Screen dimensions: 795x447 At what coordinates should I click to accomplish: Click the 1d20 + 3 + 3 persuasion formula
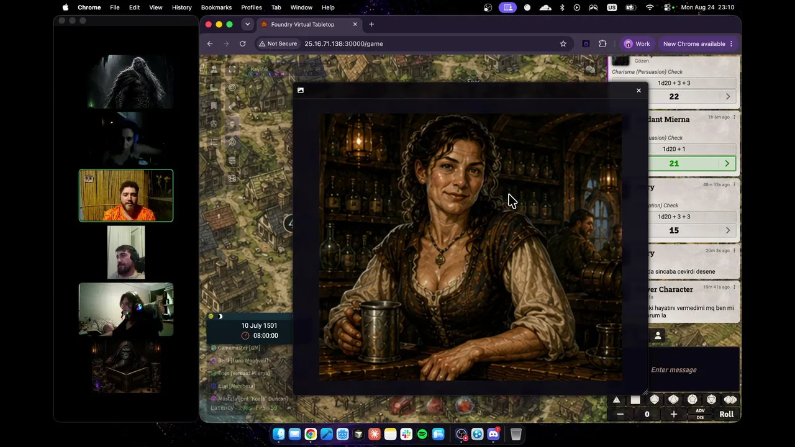(674, 83)
